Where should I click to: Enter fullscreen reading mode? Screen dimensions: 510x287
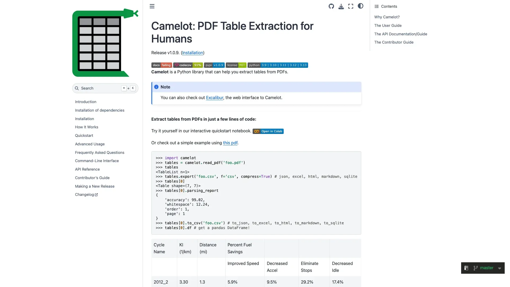[350, 6]
